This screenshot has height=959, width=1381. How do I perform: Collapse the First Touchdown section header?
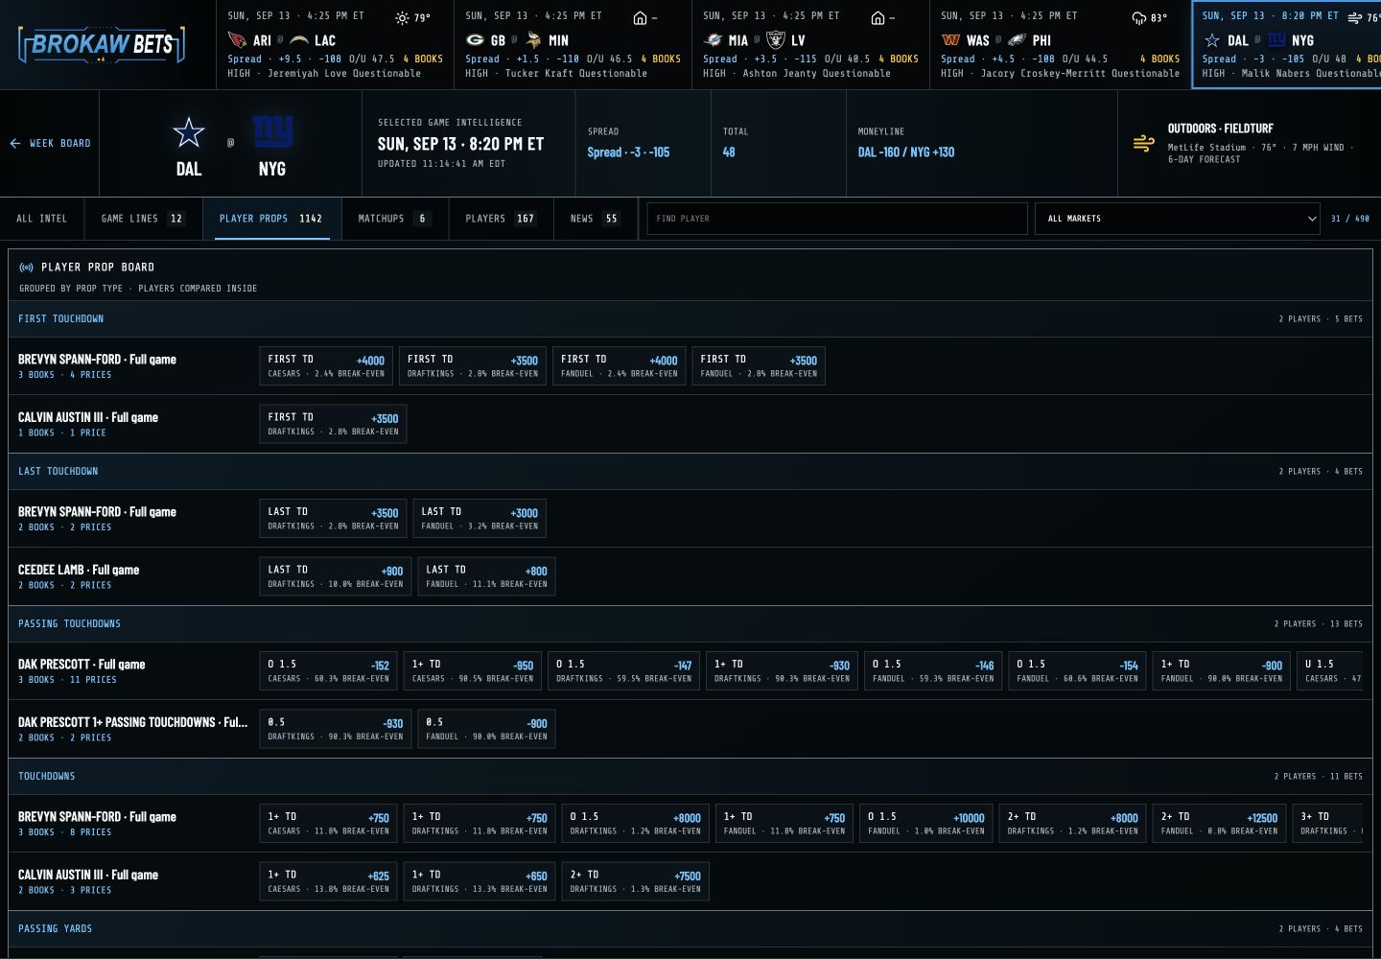click(690, 318)
